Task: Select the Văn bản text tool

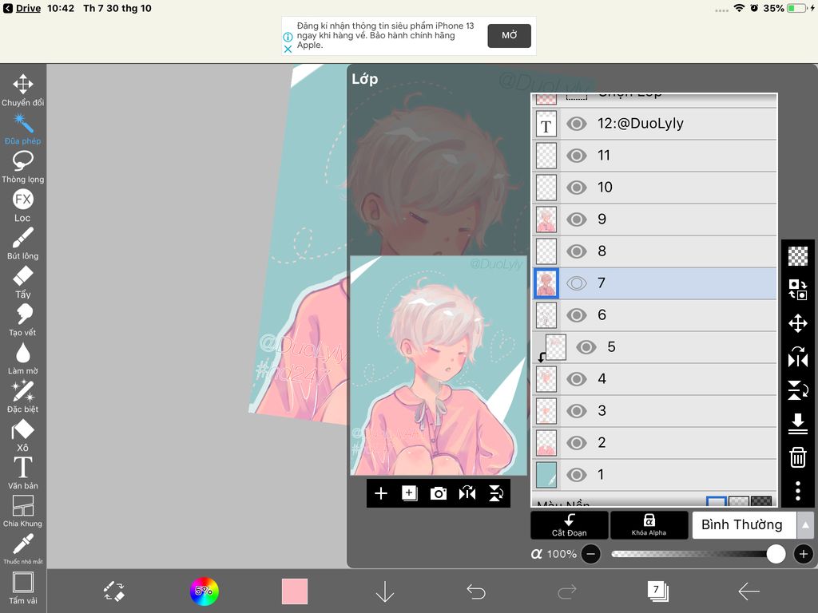Action: coord(23,473)
